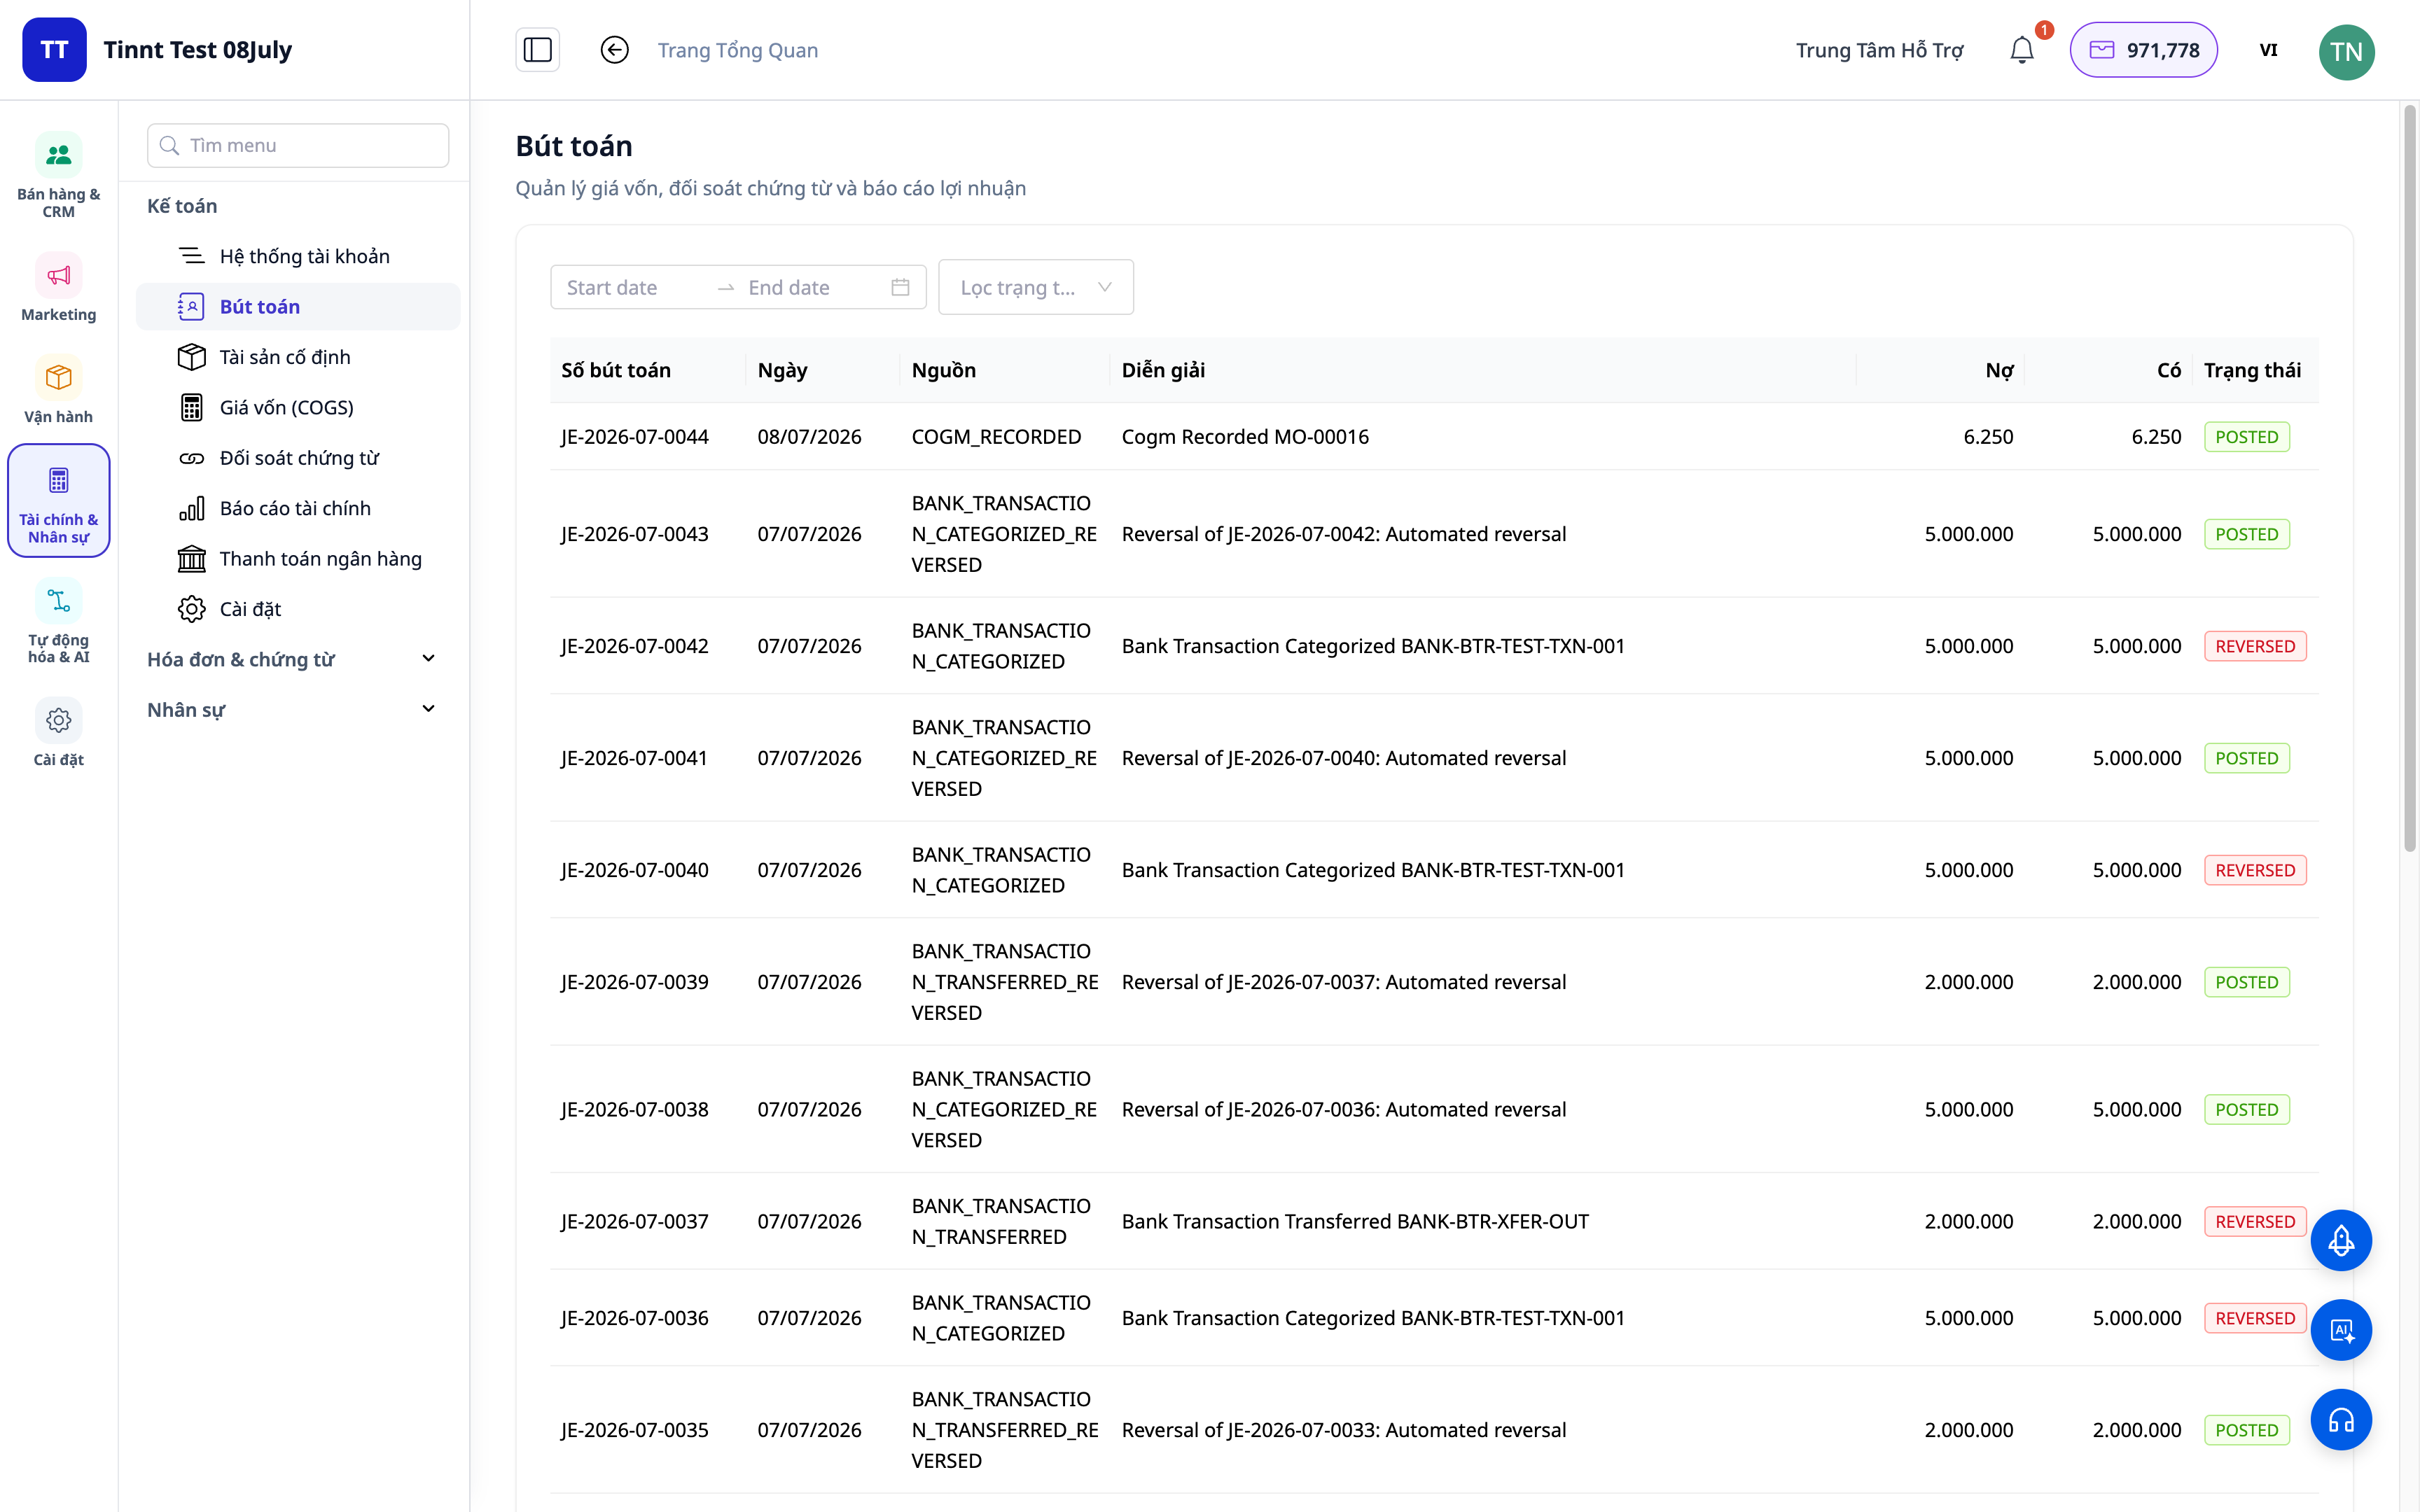Open Tài sản cố định menu item
This screenshot has height=1512, width=2420.
coord(298,357)
